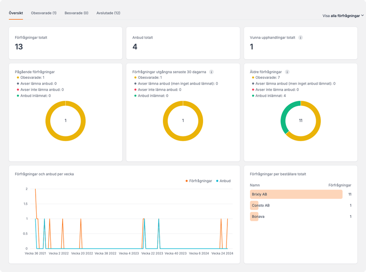Screen dimensions: 366x272
Task: Switch to the Översikt tab
Action: tap(16, 13)
